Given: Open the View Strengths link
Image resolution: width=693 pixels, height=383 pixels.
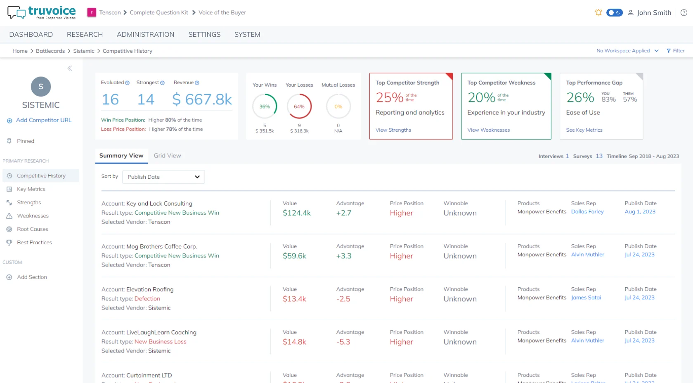Looking at the screenshot, I should point(393,130).
